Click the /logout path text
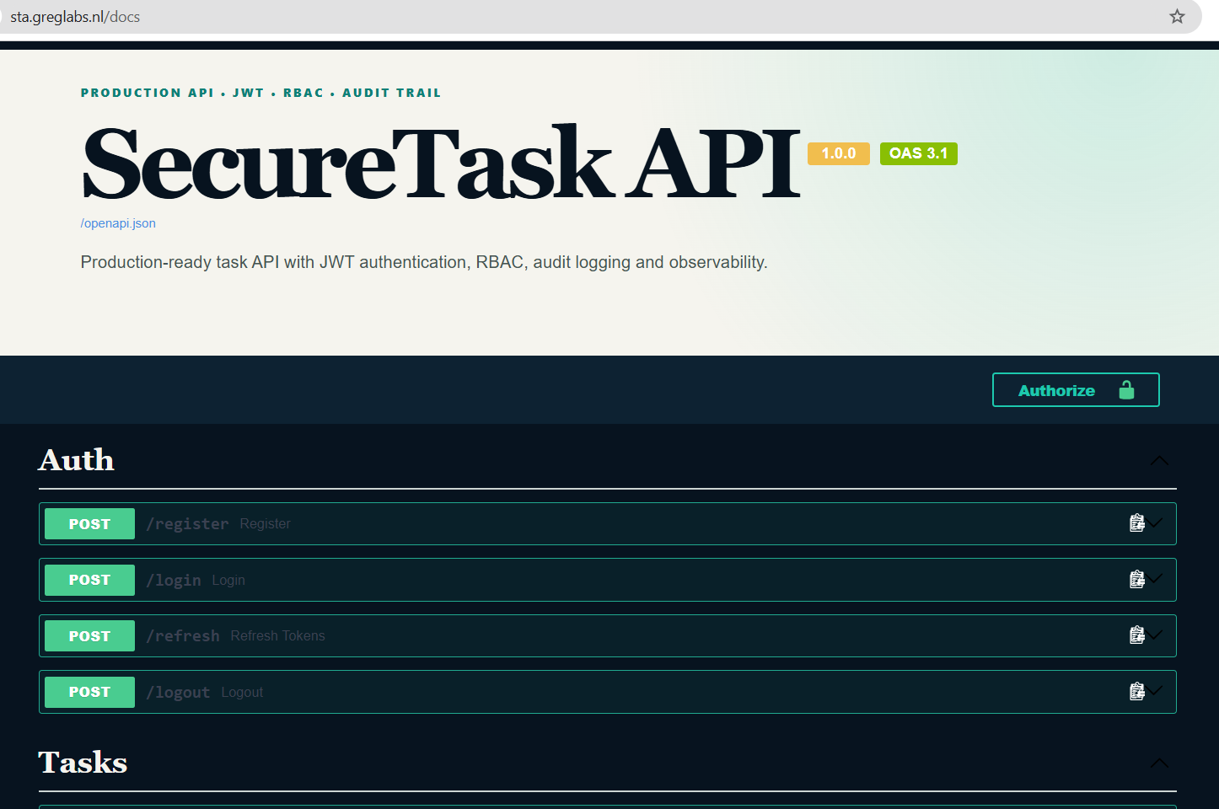The width and height of the screenshot is (1219, 809). [x=178, y=693]
